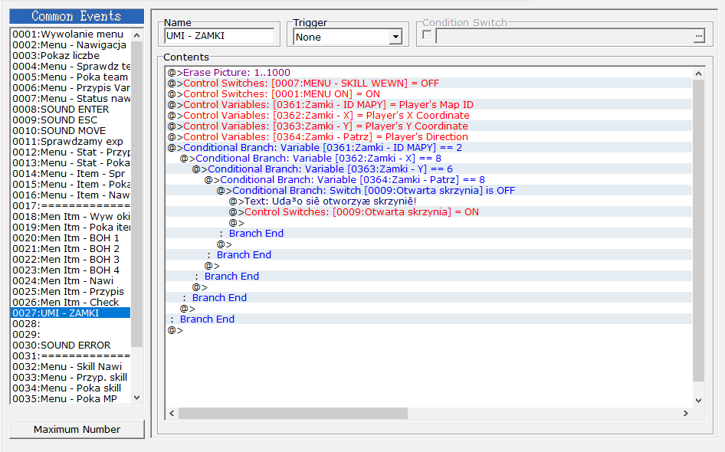The image size is (725, 452).
Task: Open the Trigger dropdown arrow
Action: coord(395,37)
